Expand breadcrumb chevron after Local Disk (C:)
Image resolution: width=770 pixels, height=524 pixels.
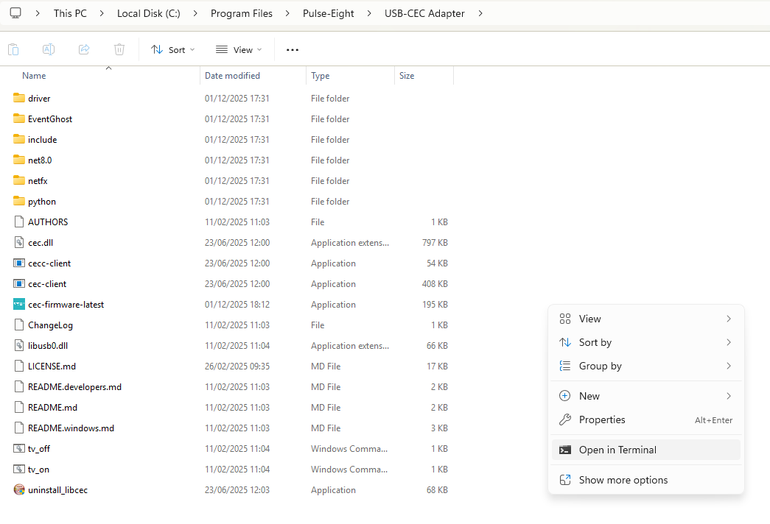pos(195,13)
